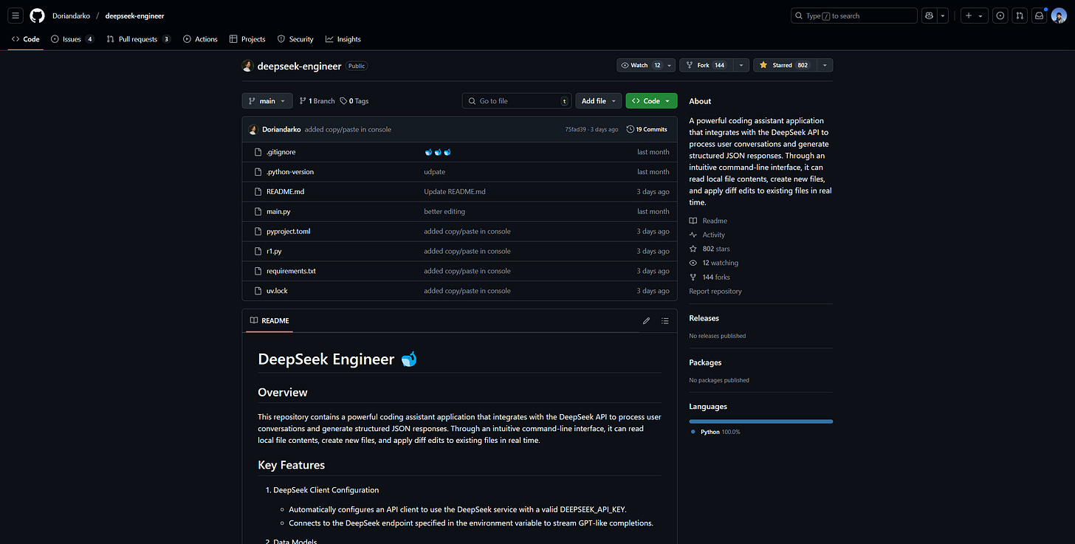Open the Watch notifications dropdown
Viewport: 1075px width, 544px height.
(646, 65)
